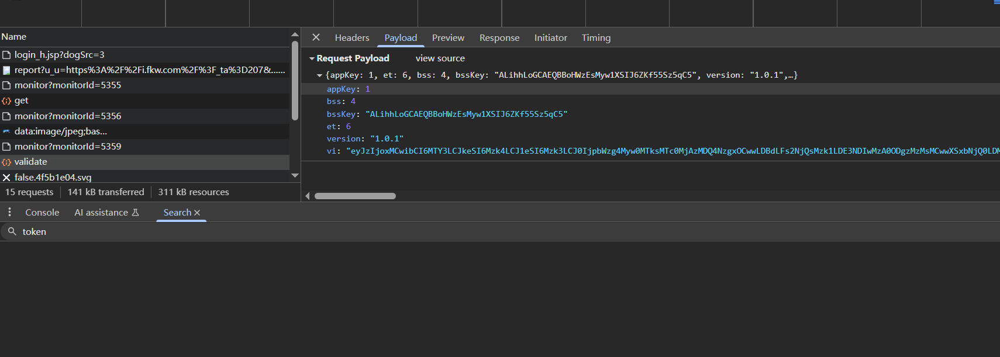
Task: Click the view source link
Action: click(440, 58)
